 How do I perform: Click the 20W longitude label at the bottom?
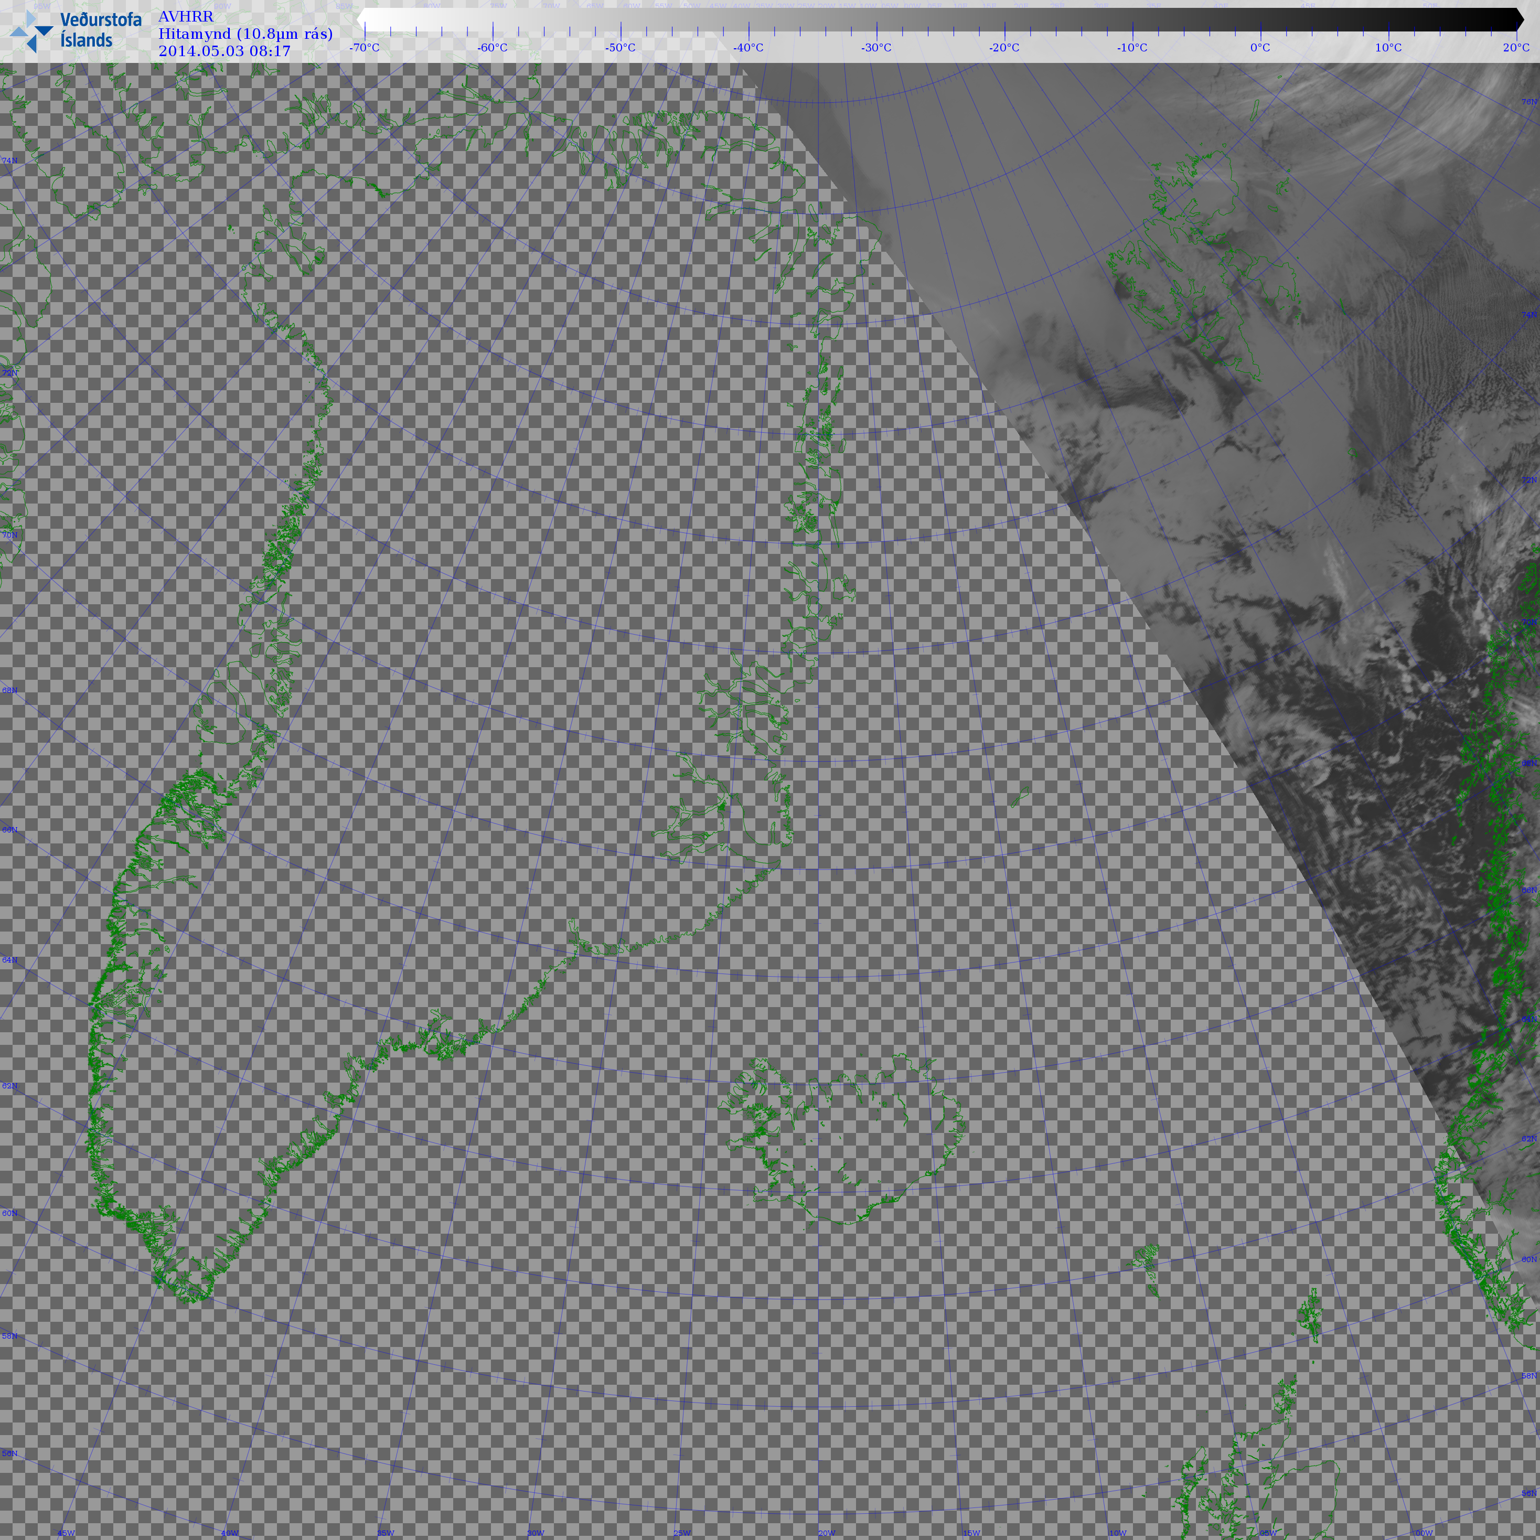click(827, 1533)
